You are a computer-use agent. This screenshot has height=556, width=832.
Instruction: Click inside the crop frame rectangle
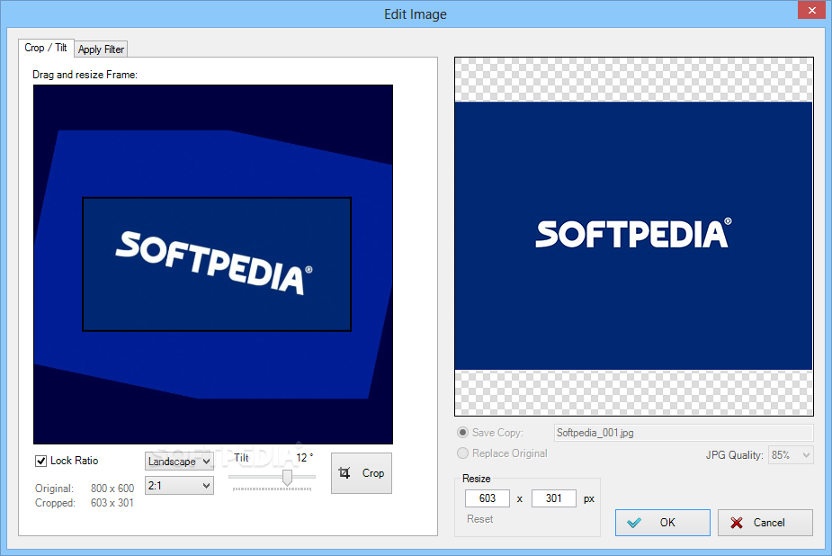[217, 265]
